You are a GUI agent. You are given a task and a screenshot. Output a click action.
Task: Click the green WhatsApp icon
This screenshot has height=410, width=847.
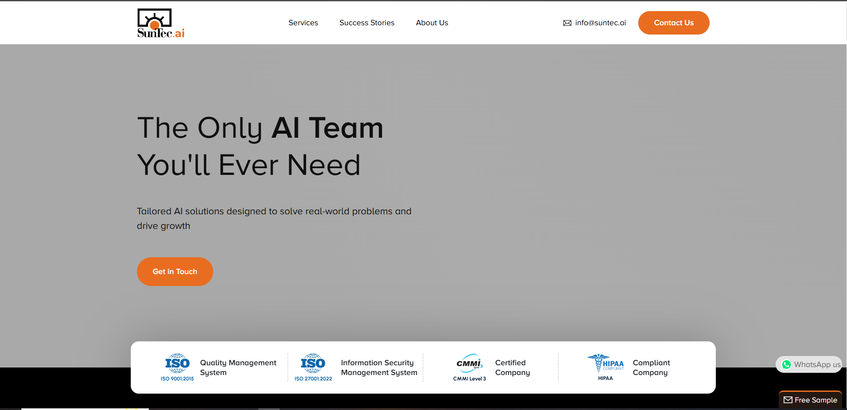[786, 364]
